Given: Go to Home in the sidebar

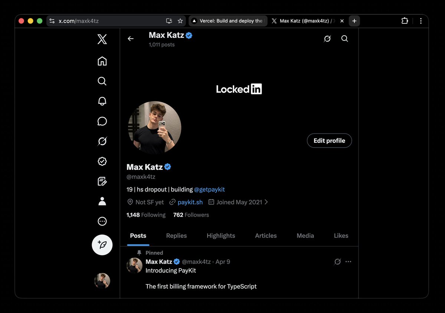Looking at the screenshot, I should coord(102,61).
